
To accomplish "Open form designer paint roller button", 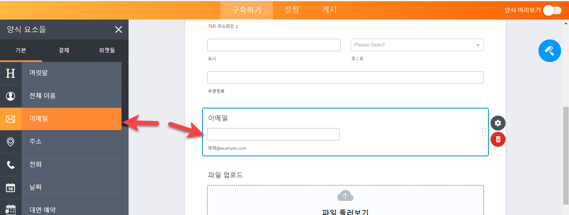I will tap(549, 51).
